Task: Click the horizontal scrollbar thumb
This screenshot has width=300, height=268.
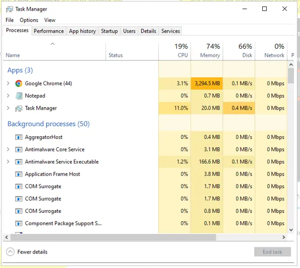Action: [x=113, y=237]
